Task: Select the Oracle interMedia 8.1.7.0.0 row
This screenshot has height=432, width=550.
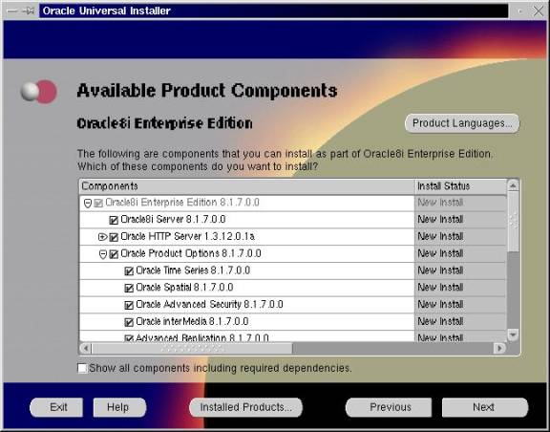Action: (247, 322)
